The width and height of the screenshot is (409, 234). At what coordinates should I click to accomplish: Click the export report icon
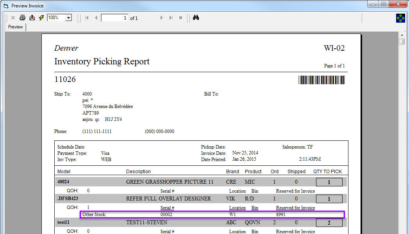[x=32, y=18]
